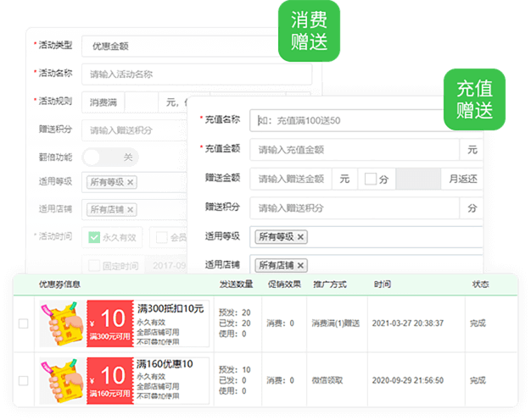Click the 时间 column header

click(x=383, y=285)
